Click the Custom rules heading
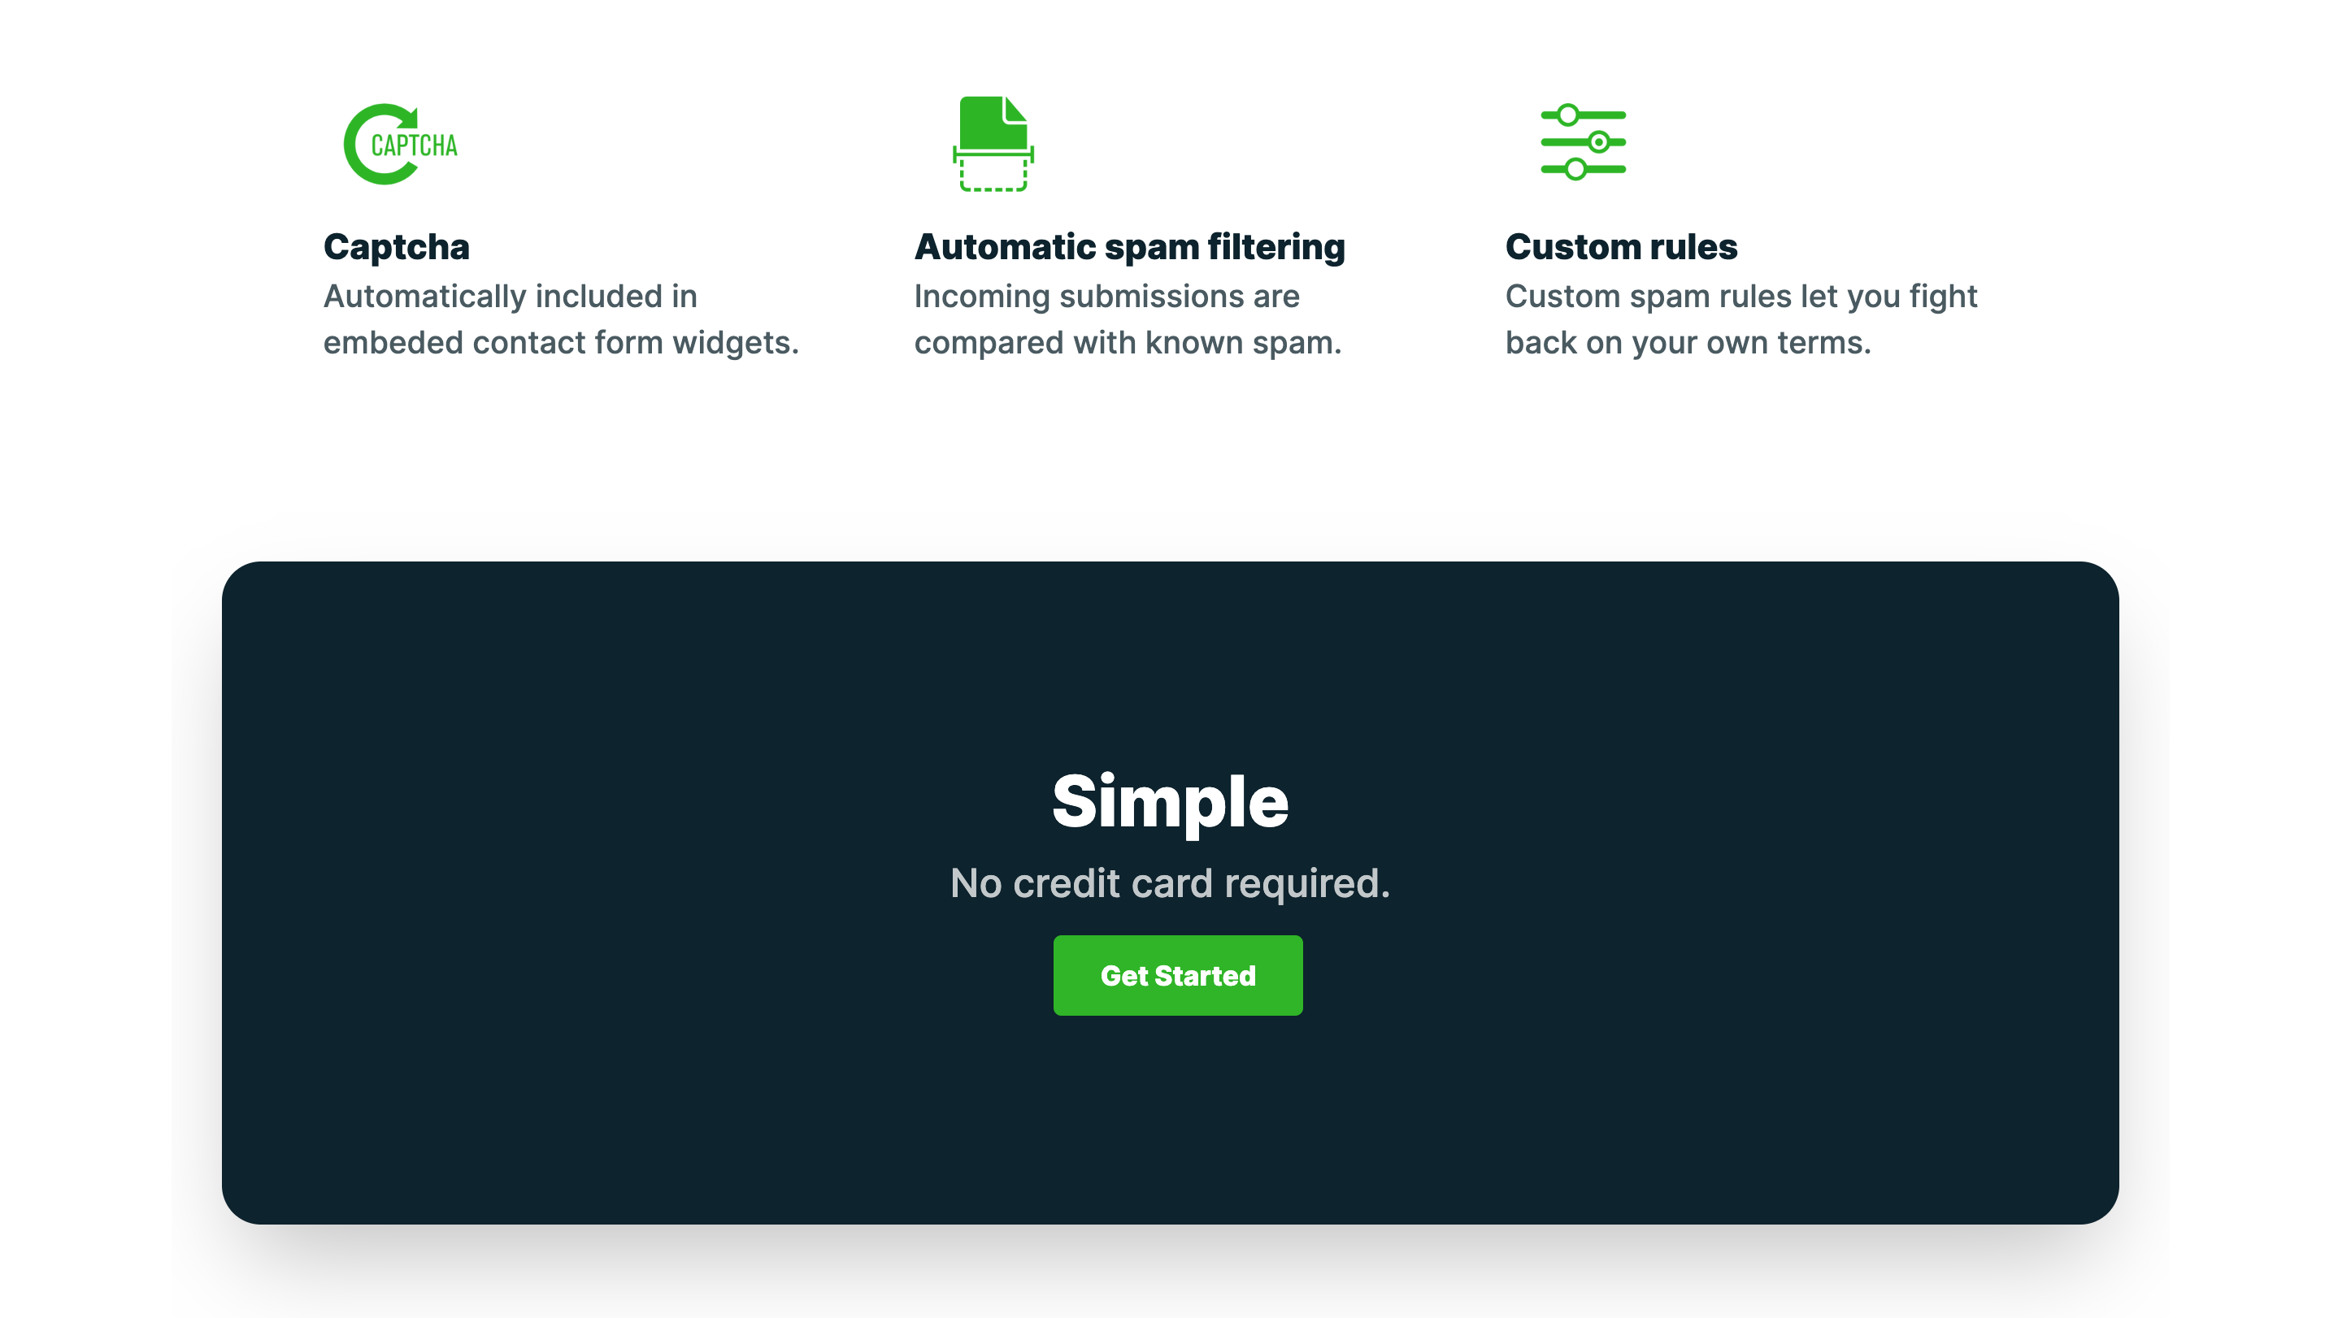2338x1318 pixels. [1621, 247]
